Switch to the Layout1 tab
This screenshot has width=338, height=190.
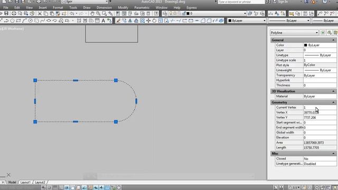coord(25,182)
